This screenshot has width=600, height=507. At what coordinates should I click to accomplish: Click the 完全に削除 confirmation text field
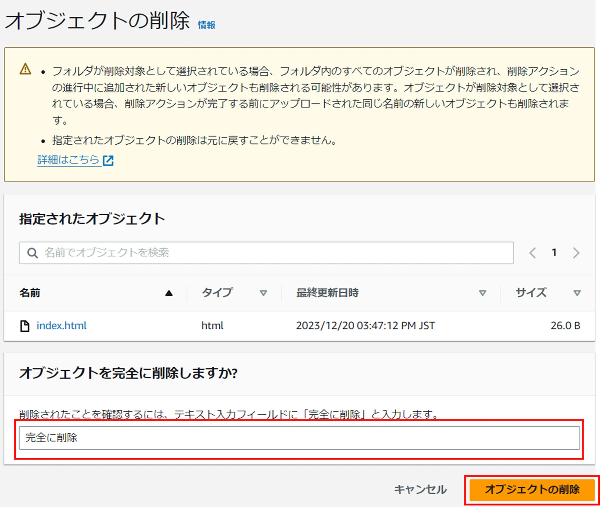(x=299, y=438)
